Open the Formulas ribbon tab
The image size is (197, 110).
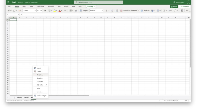click(51, 6)
